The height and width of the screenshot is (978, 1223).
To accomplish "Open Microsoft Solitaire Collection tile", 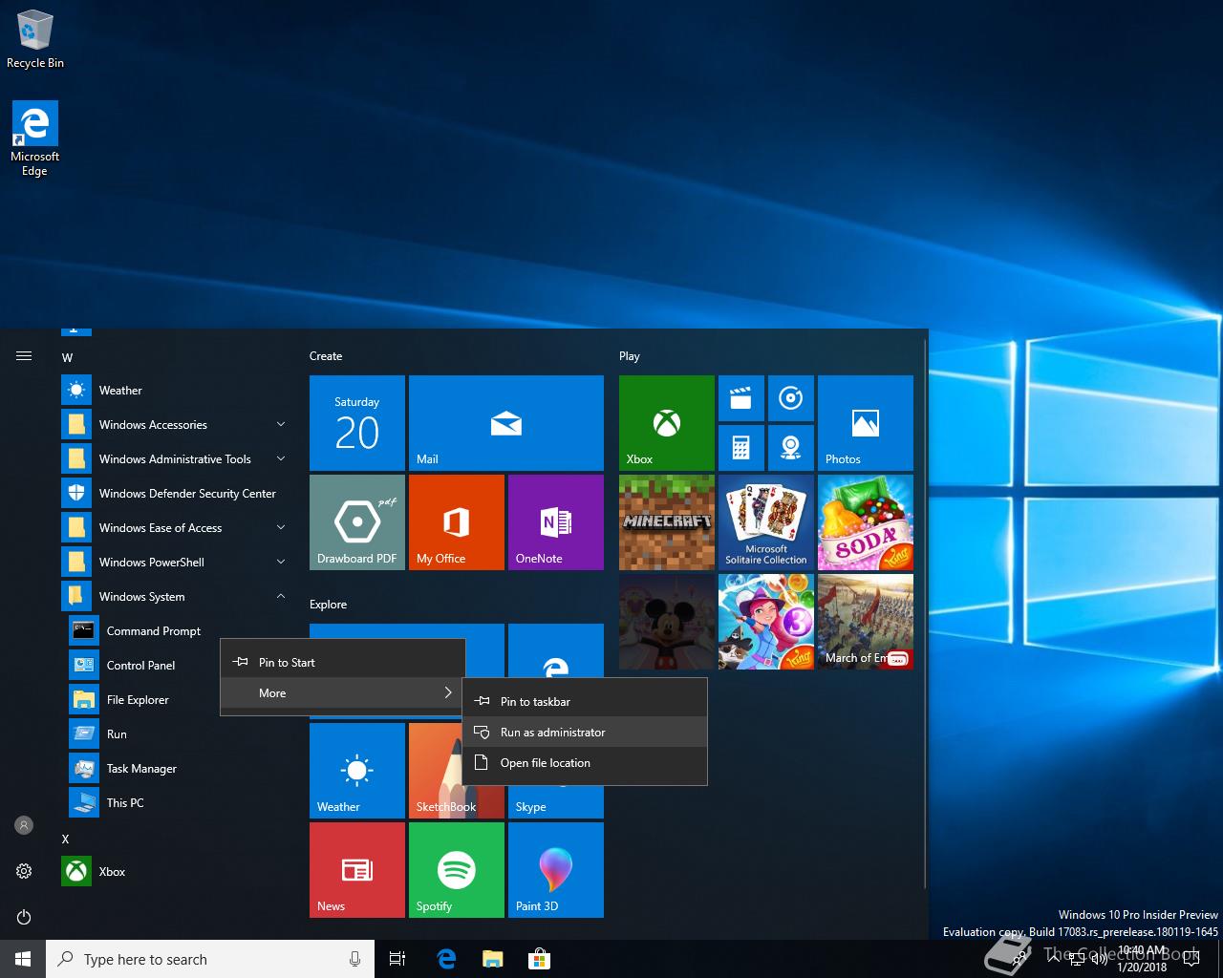I will (x=766, y=522).
